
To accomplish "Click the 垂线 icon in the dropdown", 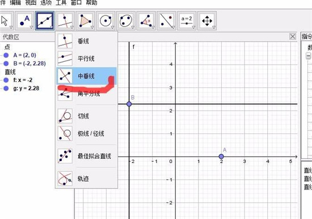I will [65, 41].
